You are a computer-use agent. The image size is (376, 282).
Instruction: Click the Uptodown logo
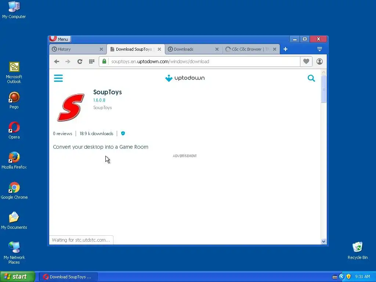point(185,78)
